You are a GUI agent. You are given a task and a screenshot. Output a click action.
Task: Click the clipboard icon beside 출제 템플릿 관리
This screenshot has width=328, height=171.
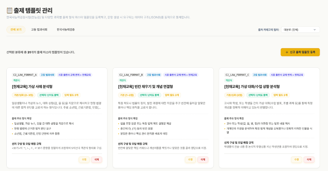(9, 10)
